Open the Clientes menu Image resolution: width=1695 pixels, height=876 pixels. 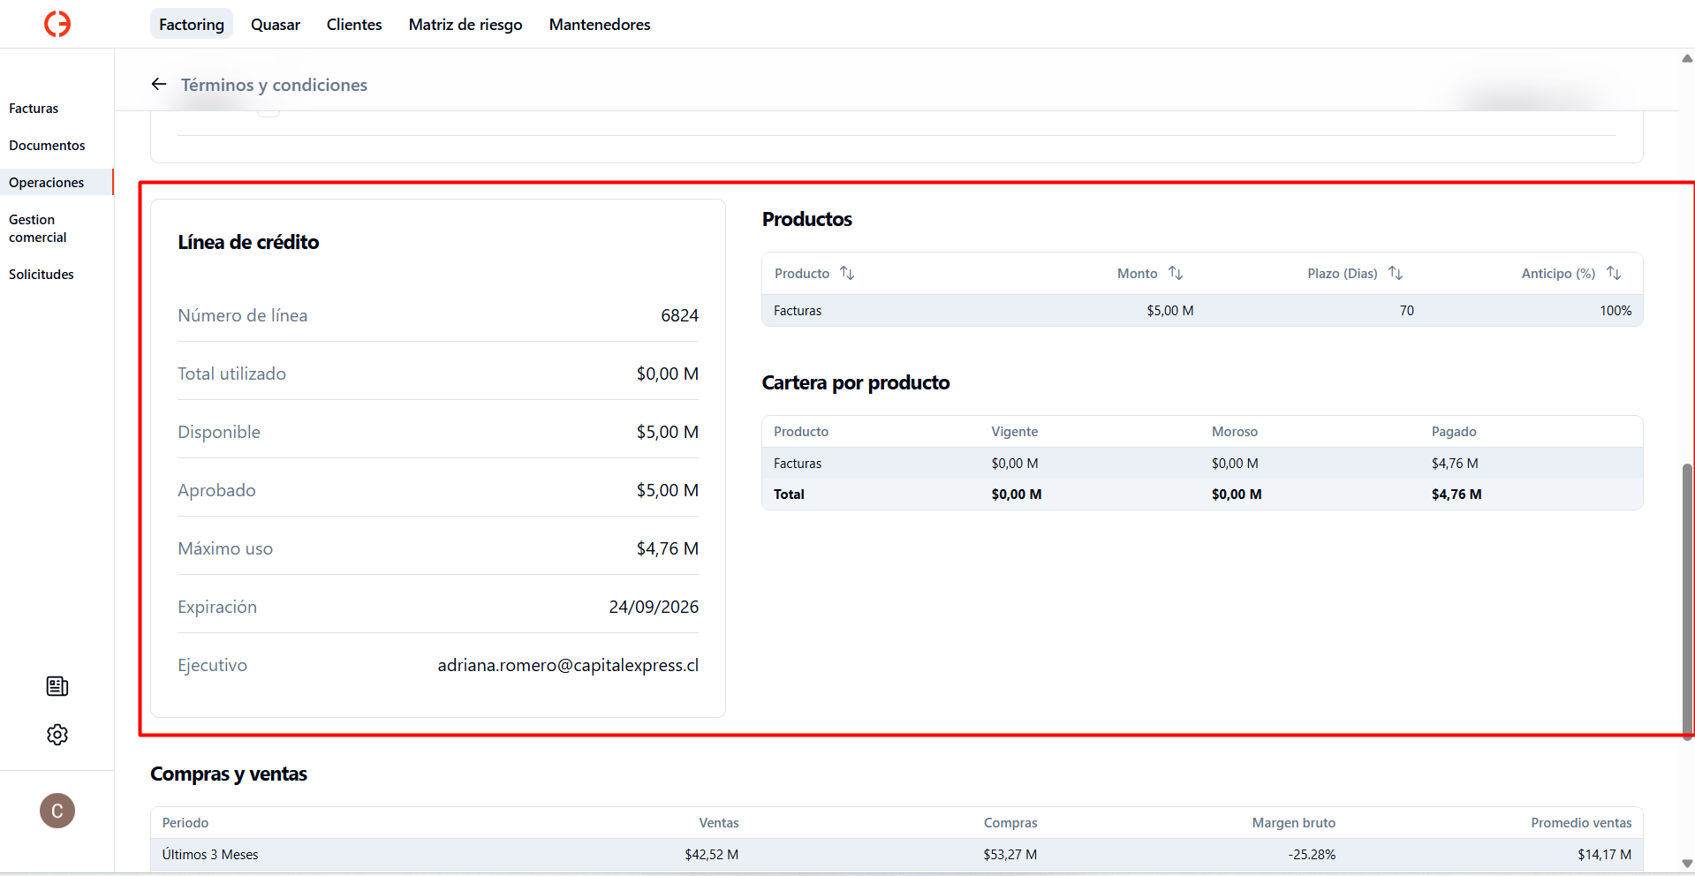coord(354,24)
